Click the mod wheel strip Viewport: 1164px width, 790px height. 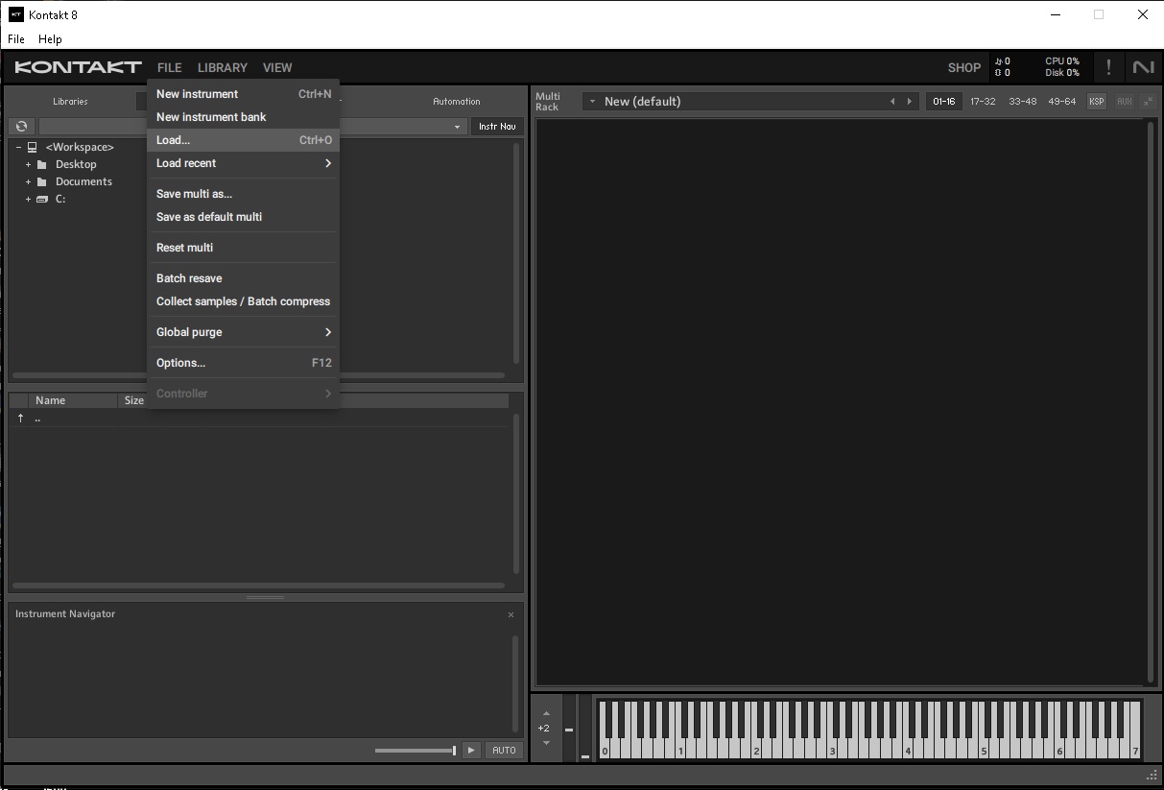coord(585,729)
